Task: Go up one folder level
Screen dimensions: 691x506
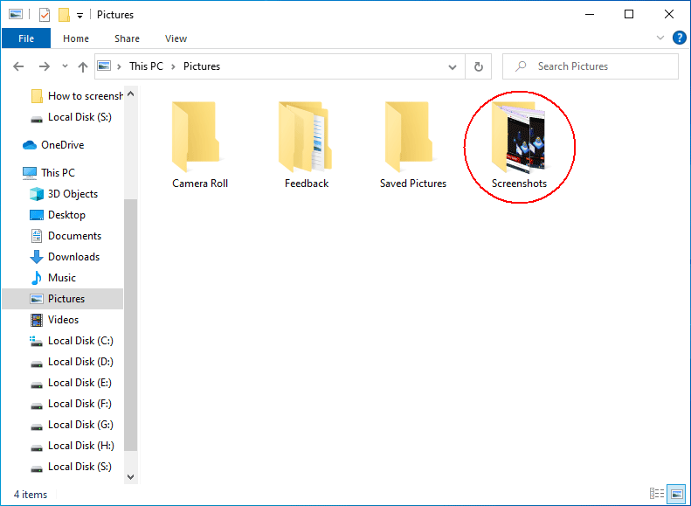Action: coord(82,66)
